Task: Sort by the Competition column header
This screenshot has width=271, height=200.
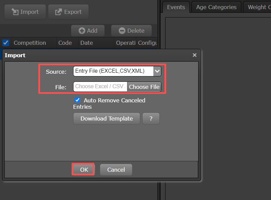Action: click(x=34, y=43)
